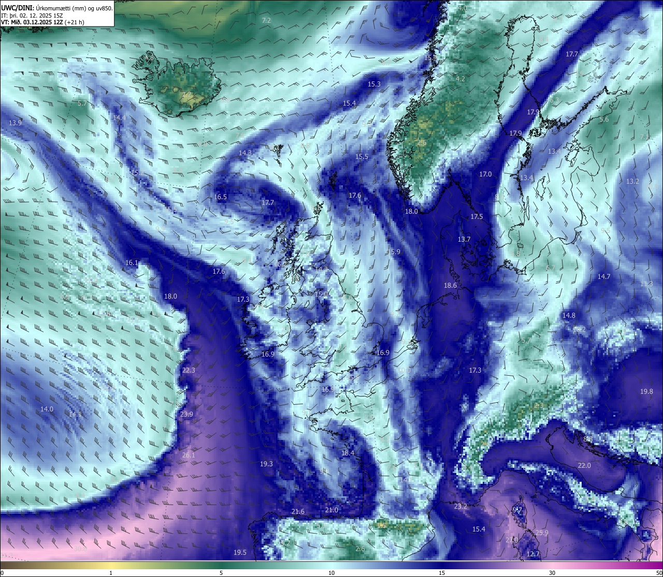Screen dimensions: 663x577
Task: Click the '13.7' value on the map
Action: (x=464, y=239)
